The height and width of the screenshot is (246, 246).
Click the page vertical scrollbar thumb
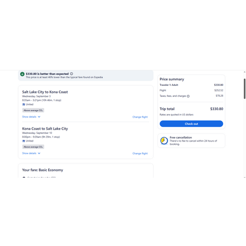pyautogui.click(x=244, y=89)
